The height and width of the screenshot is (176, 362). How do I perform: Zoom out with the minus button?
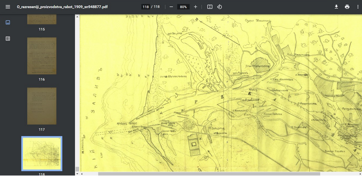171,7
